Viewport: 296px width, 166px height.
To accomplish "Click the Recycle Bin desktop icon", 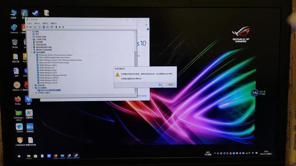I will (15, 43).
